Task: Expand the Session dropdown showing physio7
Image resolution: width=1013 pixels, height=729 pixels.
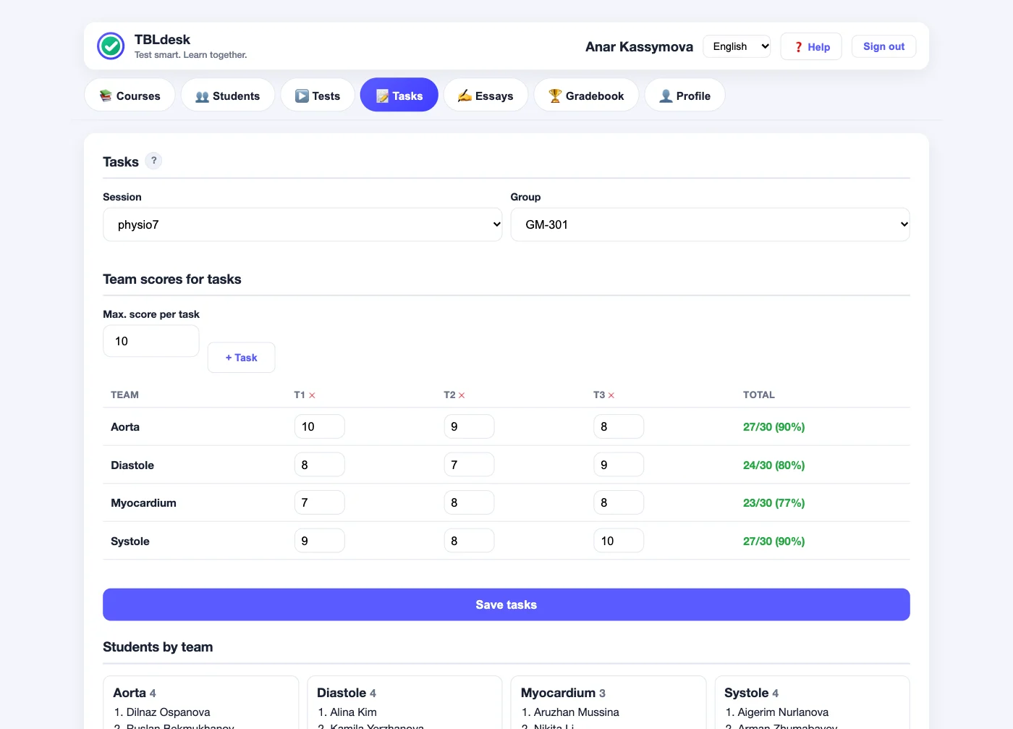Action: click(302, 224)
